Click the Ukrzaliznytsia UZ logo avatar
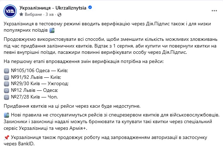 point(11,11)
